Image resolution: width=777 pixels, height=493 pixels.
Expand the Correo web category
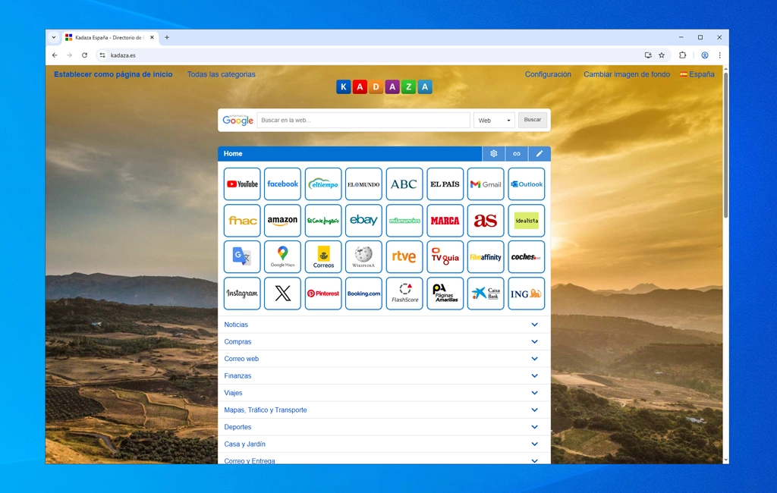click(x=384, y=359)
